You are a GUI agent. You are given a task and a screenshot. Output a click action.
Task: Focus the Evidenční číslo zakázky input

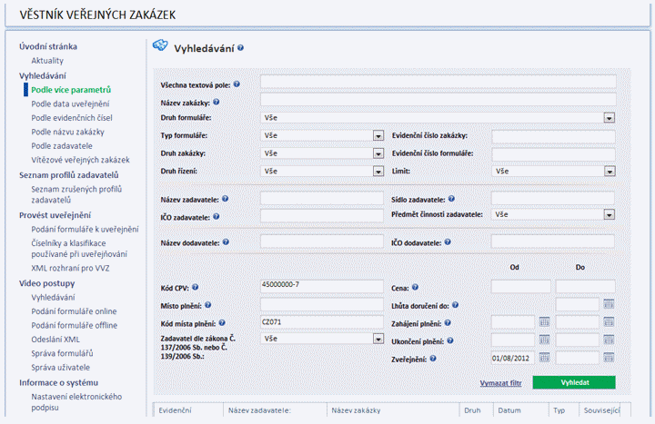pos(553,136)
